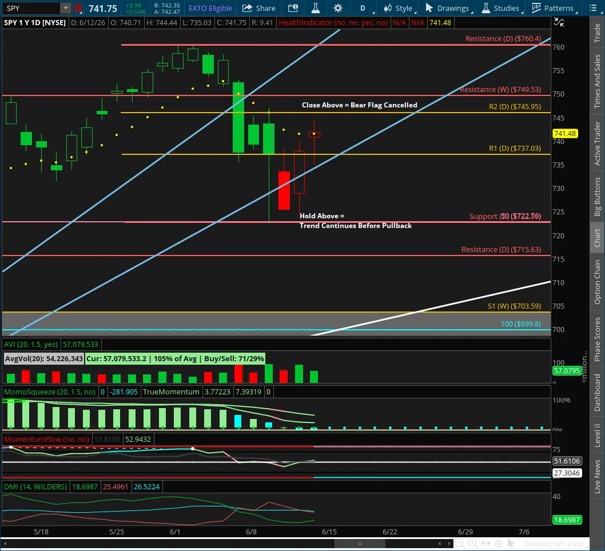Click the 51.6106 MomentumFlow axis bubble
The width and height of the screenshot is (605, 551).
pos(567,461)
